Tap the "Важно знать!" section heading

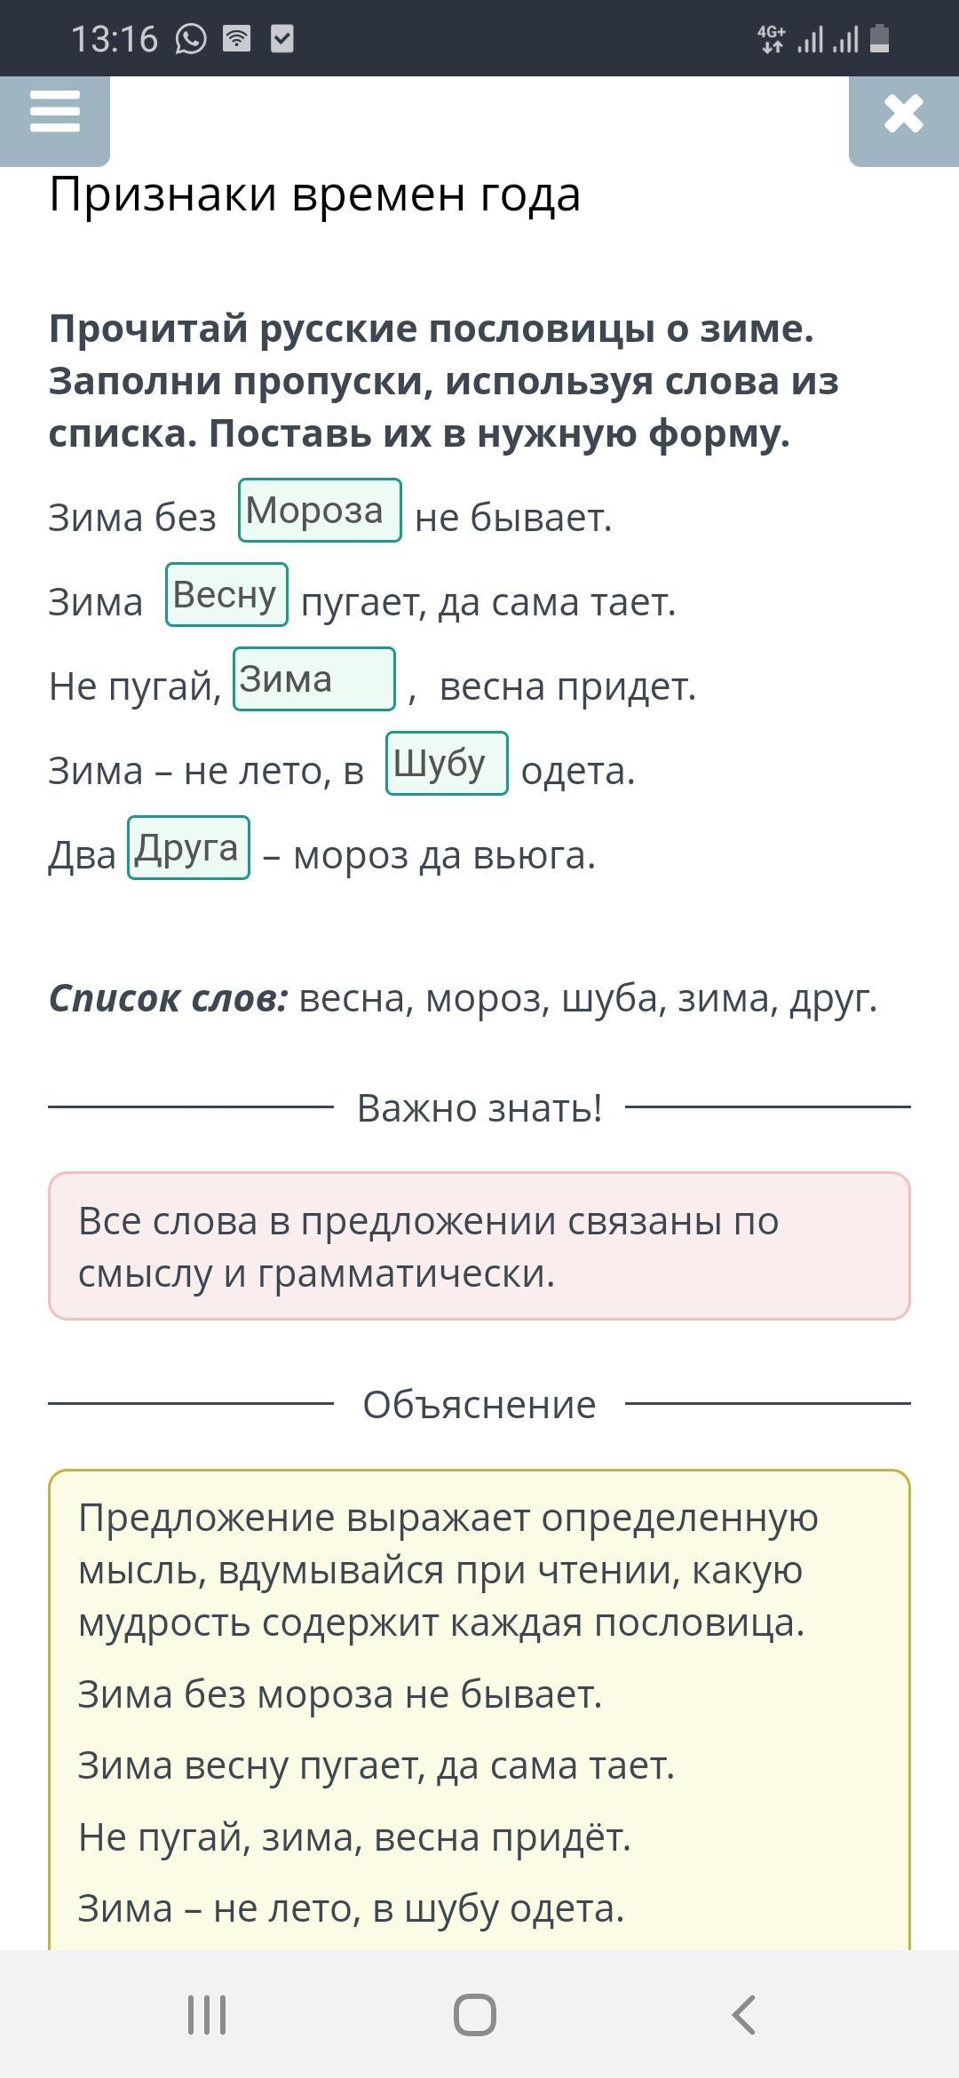click(479, 1108)
